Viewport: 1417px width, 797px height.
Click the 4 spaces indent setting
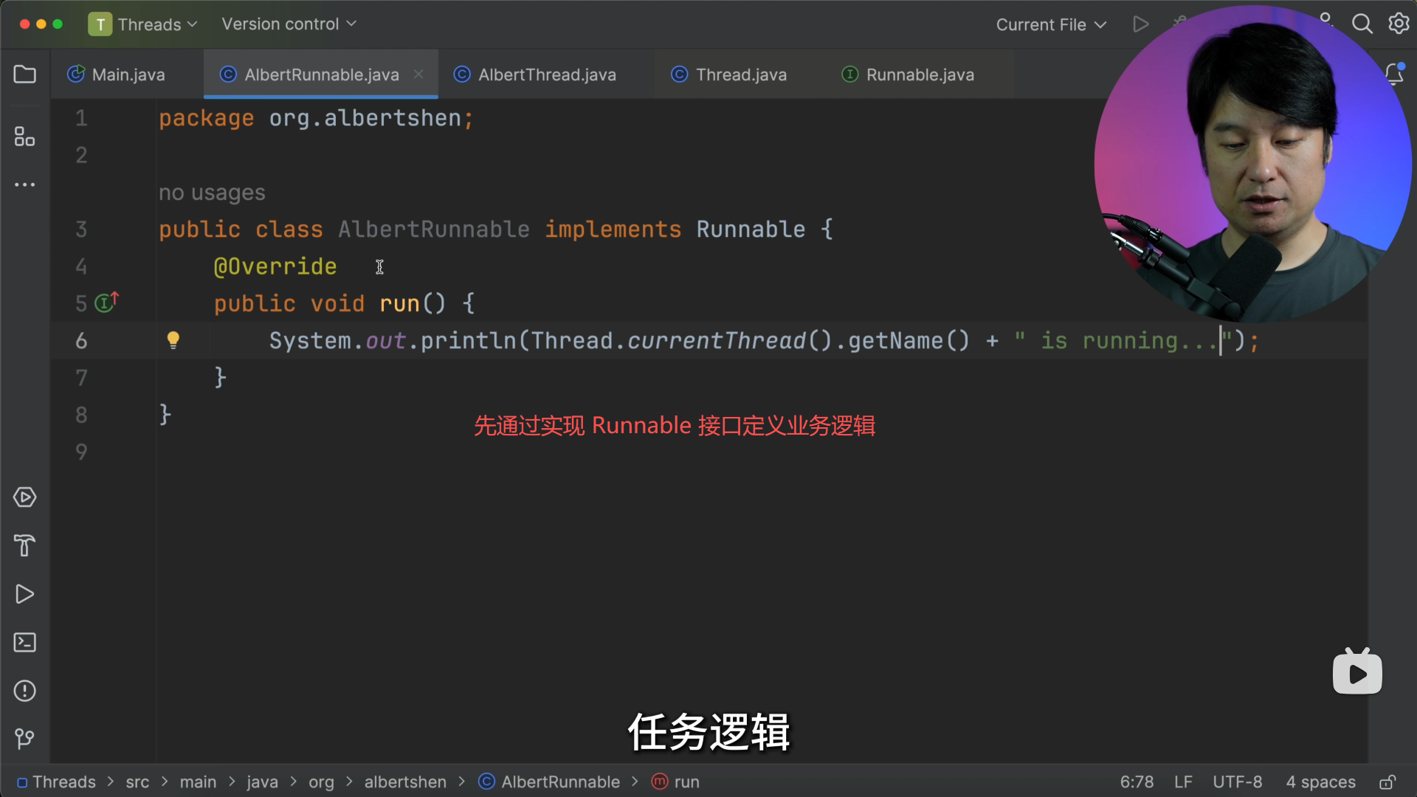tap(1320, 782)
